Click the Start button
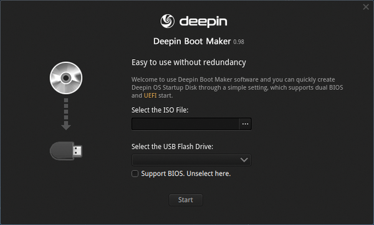The image size is (374, 225). tap(186, 199)
